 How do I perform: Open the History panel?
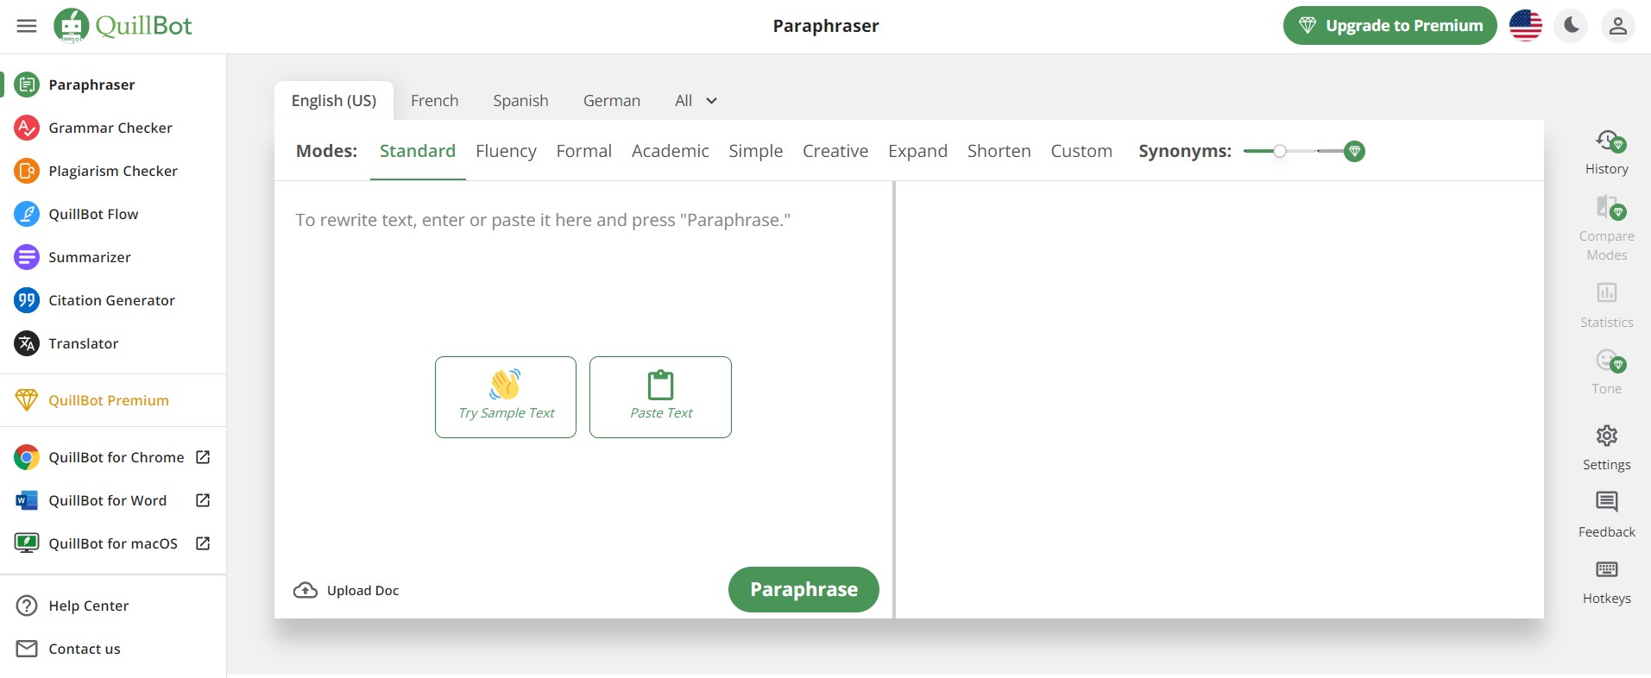click(1607, 153)
